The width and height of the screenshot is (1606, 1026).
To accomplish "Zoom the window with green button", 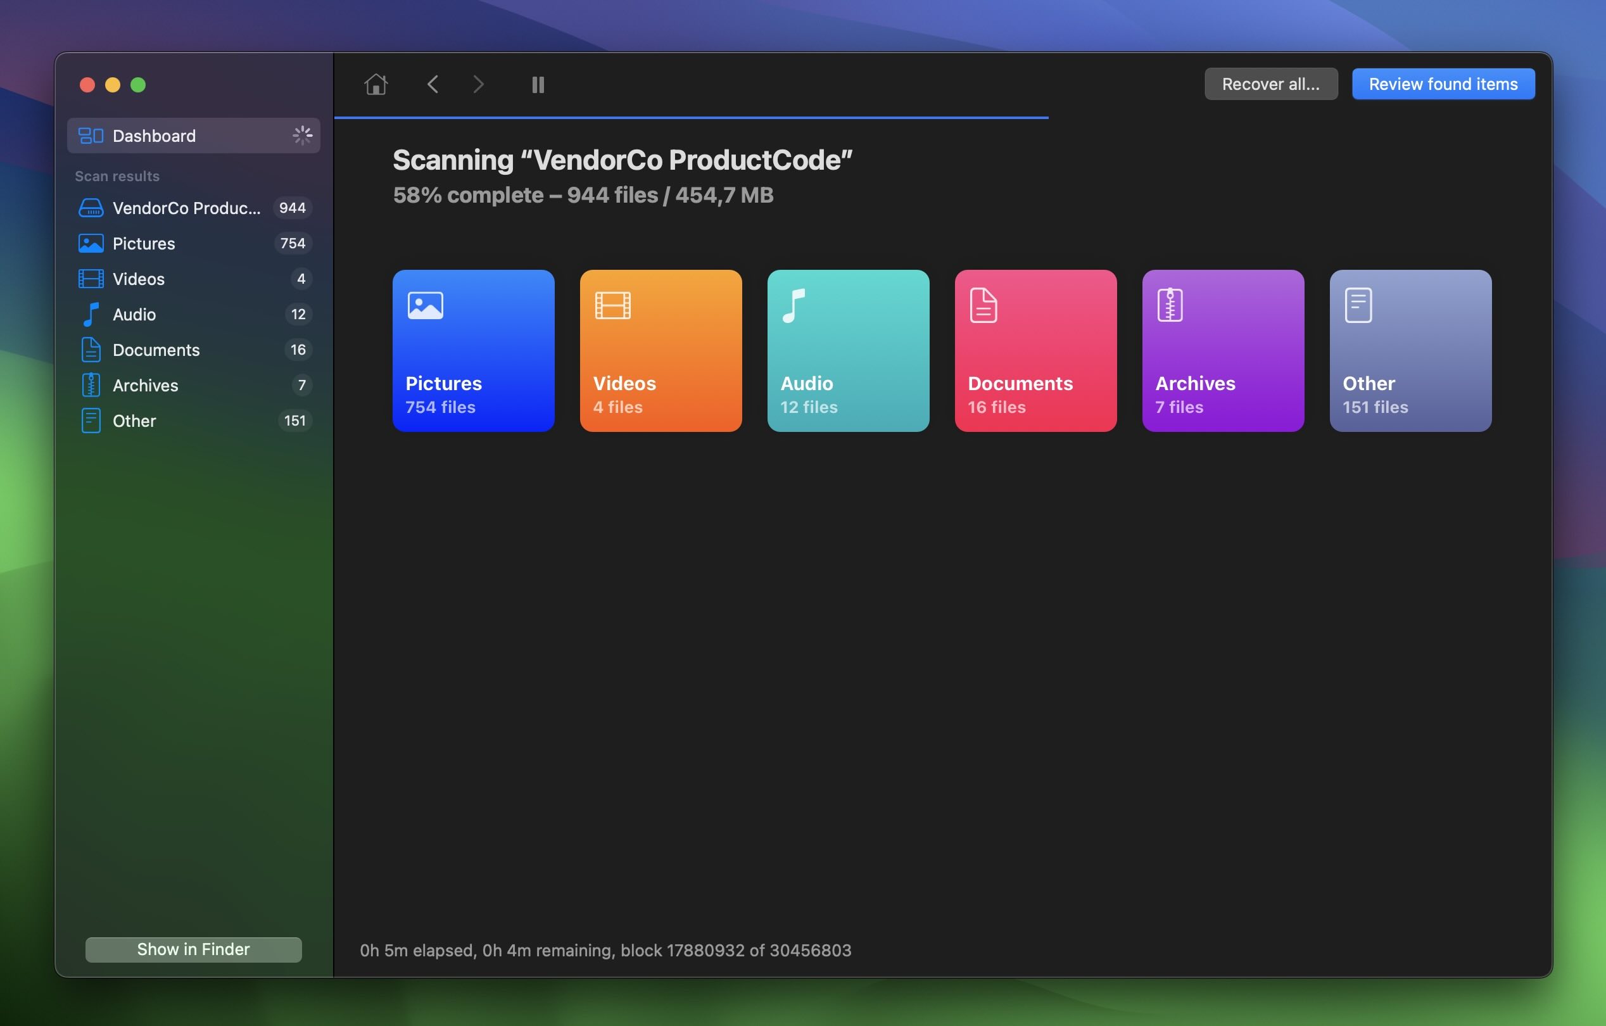I will [x=138, y=85].
